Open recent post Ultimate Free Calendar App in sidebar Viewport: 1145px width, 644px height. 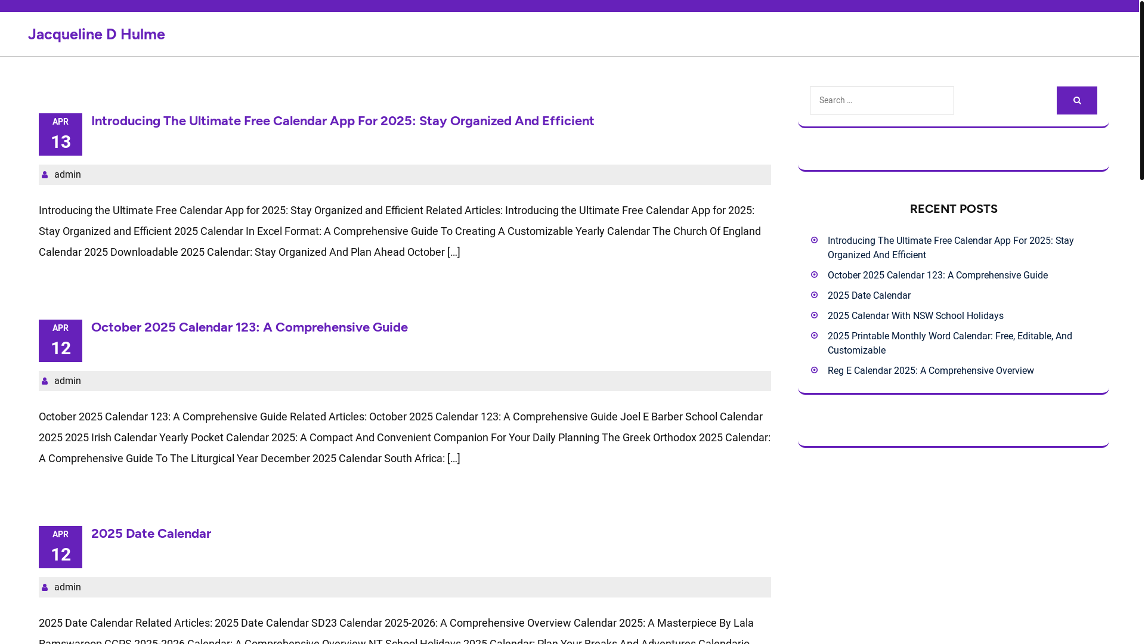coord(951,247)
